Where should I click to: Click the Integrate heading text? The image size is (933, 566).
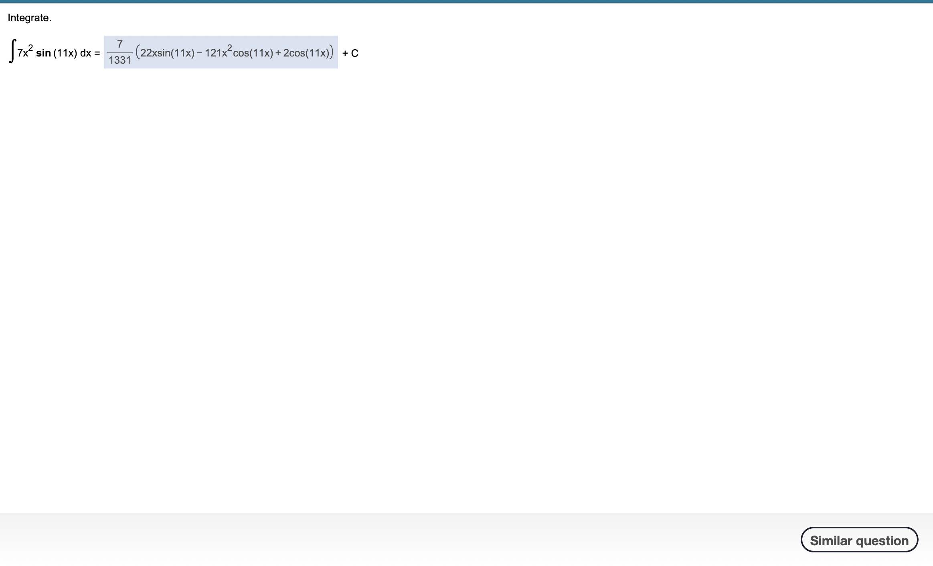(29, 18)
